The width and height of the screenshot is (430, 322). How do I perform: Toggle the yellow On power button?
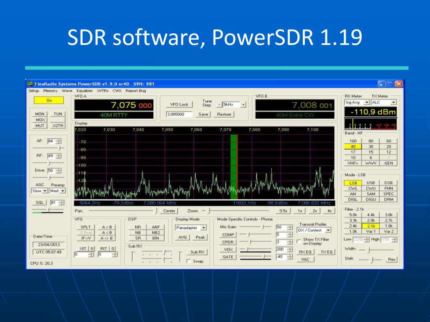[x=49, y=101]
